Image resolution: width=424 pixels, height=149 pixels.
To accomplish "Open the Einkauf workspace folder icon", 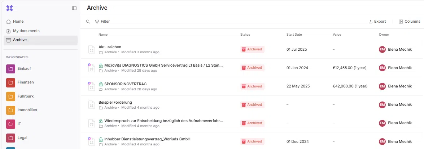I will (x=10, y=69).
